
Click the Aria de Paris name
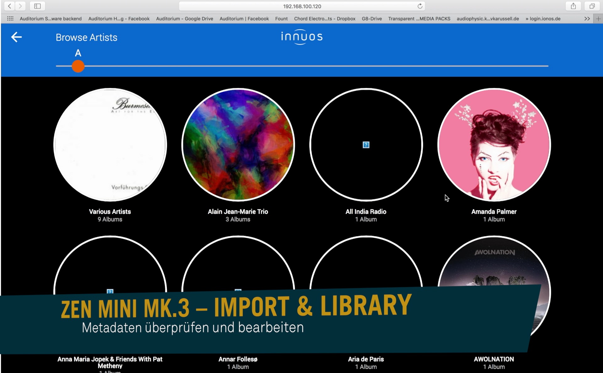tap(366, 359)
